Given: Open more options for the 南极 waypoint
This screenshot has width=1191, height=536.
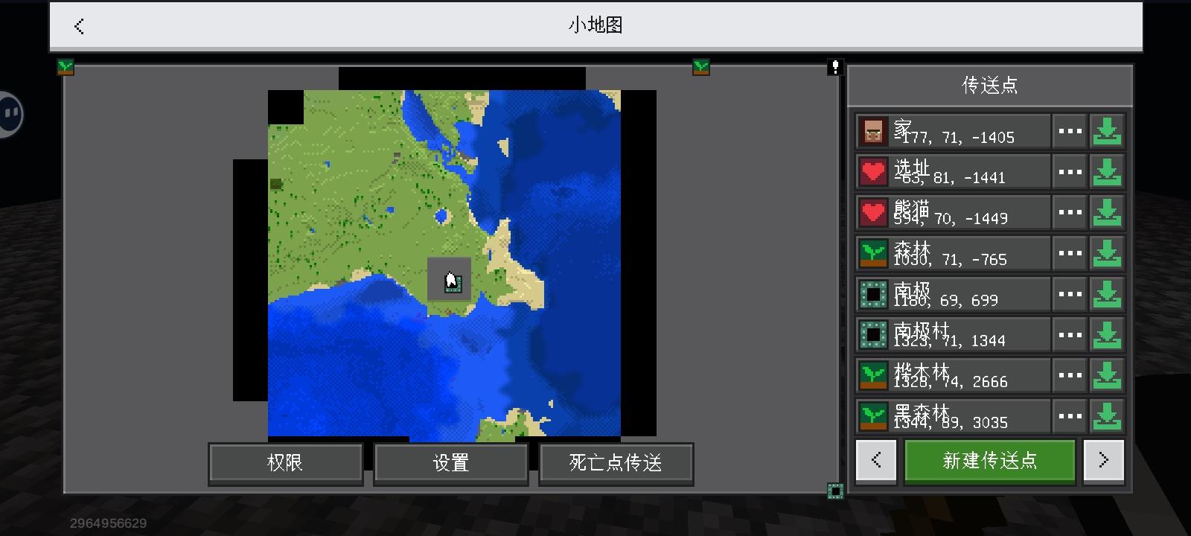Looking at the screenshot, I should (1070, 294).
